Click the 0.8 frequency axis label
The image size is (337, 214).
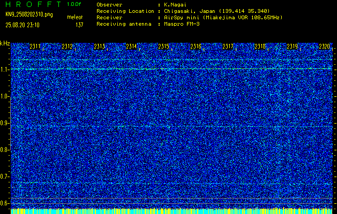(x=4, y=150)
